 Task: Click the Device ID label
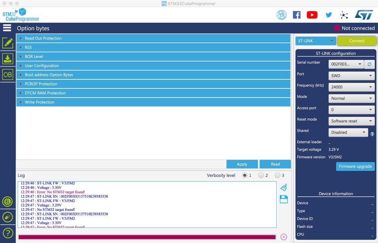pos(305,219)
